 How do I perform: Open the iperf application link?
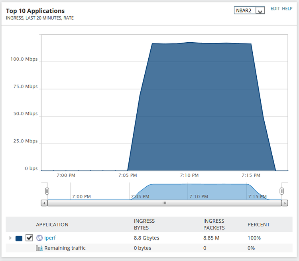pyautogui.click(x=50, y=238)
